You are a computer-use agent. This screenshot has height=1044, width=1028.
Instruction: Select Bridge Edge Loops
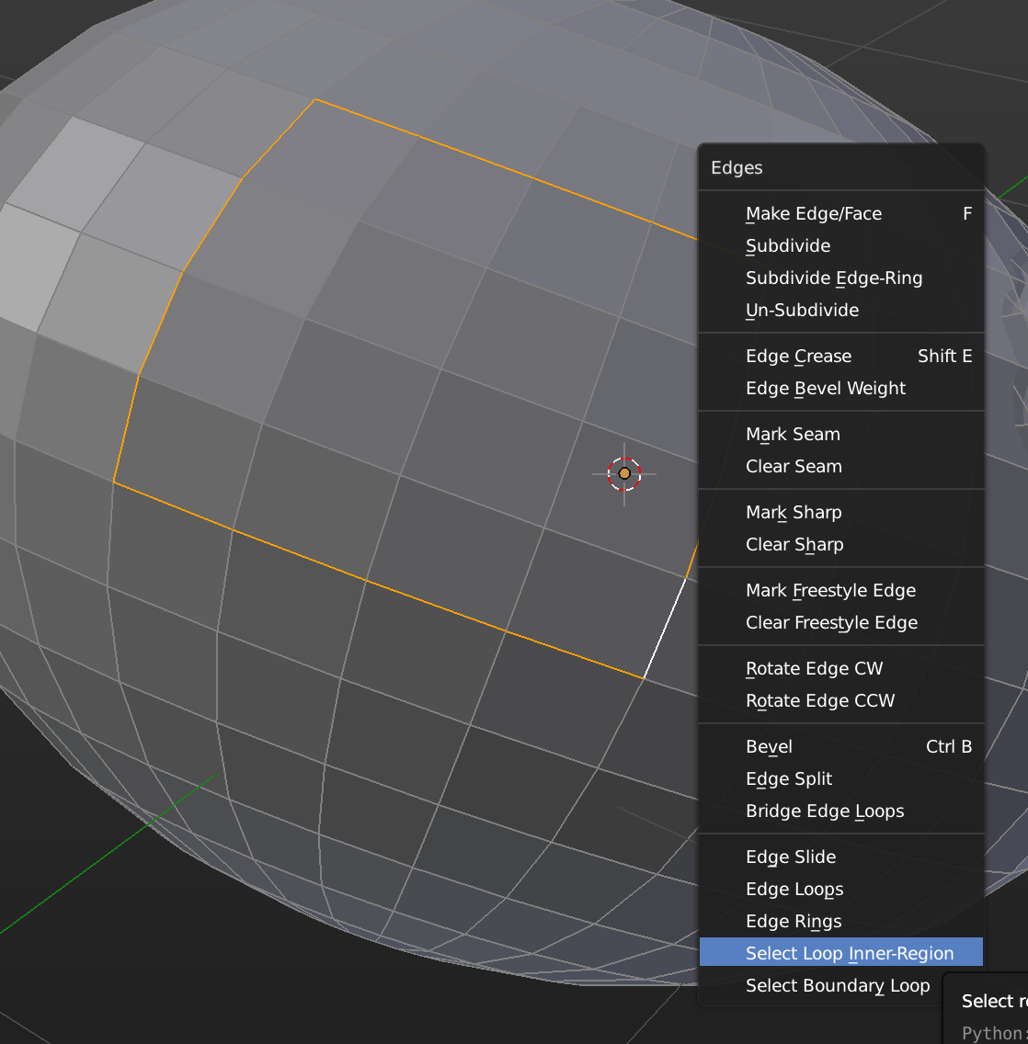pyautogui.click(x=840, y=811)
